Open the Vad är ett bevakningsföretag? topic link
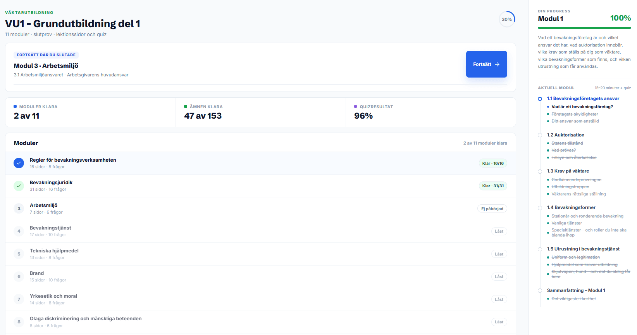Image resolution: width=637 pixels, height=335 pixels. (582, 107)
